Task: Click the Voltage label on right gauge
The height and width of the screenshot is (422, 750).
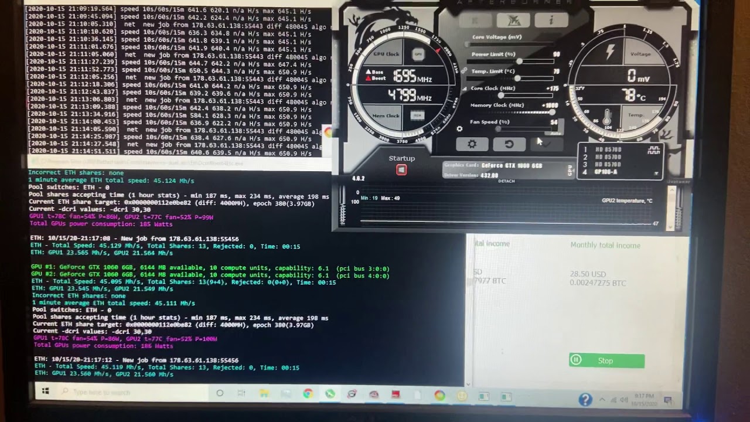Action: pyautogui.click(x=640, y=54)
